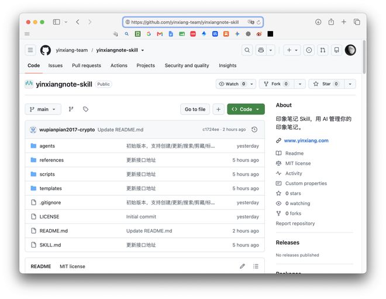Viewport: 386px width, 299px height.
Task: Open Safari downloads icon
Action: [x=318, y=22]
